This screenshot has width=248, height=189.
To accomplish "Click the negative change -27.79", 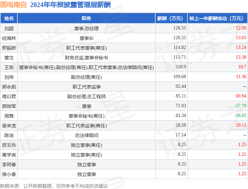I will point(240,106).
